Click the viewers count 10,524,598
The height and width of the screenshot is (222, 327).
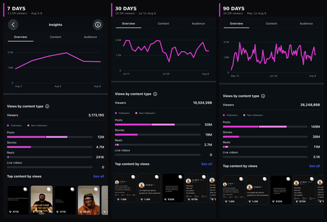point(202,103)
